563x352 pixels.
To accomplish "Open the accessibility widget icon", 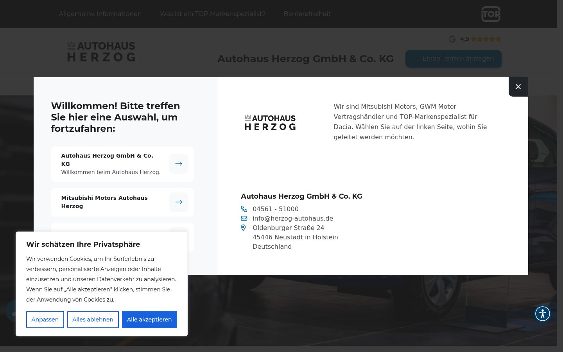I will [x=543, y=314].
